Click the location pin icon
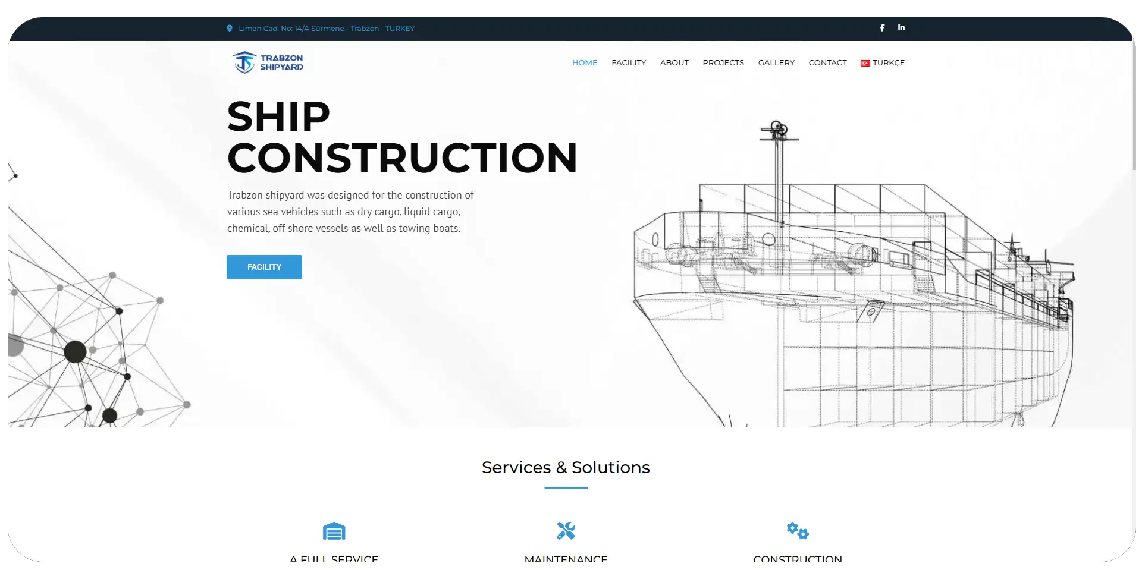This screenshot has width=1142, height=576. [x=230, y=29]
